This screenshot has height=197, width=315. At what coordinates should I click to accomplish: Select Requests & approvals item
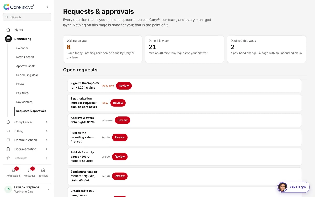[31, 111]
